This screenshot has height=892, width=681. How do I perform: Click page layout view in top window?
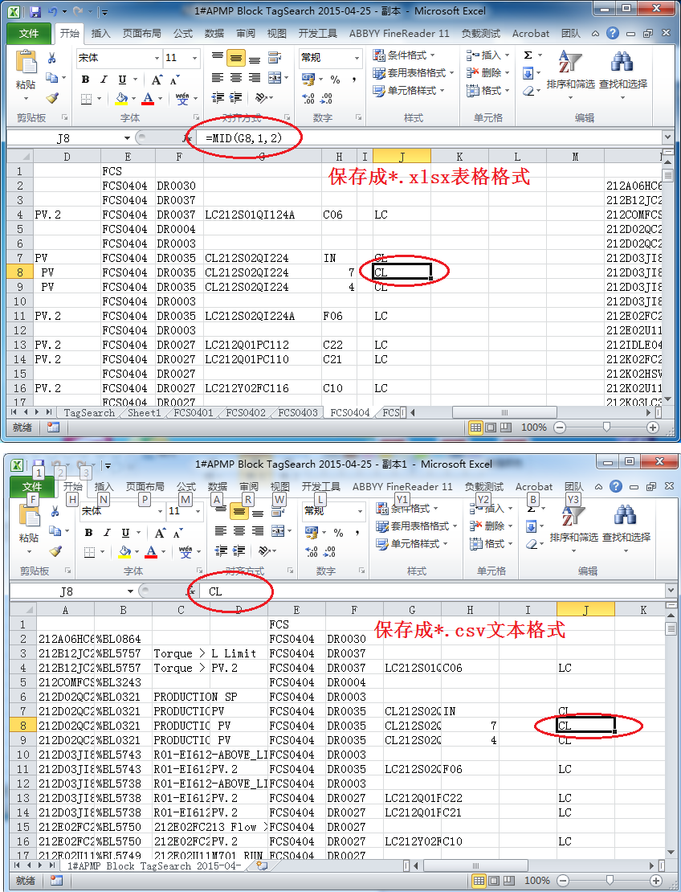coord(491,428)
